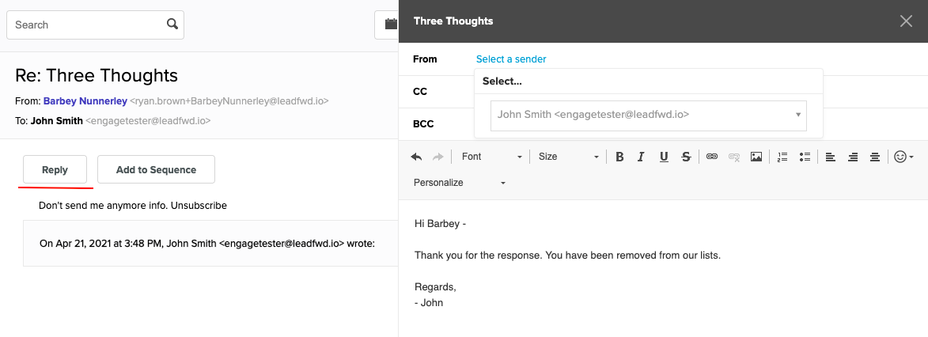928x337 pixels.
Task: Click the Reply button
Action: 55,169
